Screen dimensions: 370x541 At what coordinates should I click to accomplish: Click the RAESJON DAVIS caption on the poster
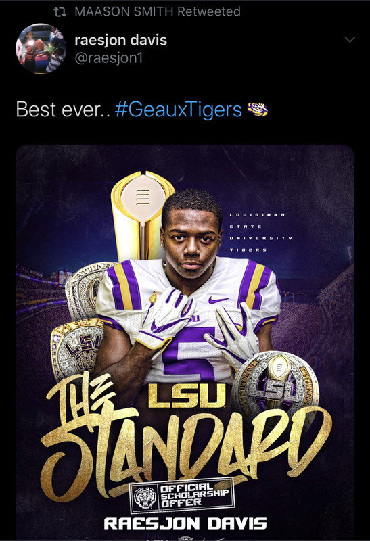click(185, 523)
